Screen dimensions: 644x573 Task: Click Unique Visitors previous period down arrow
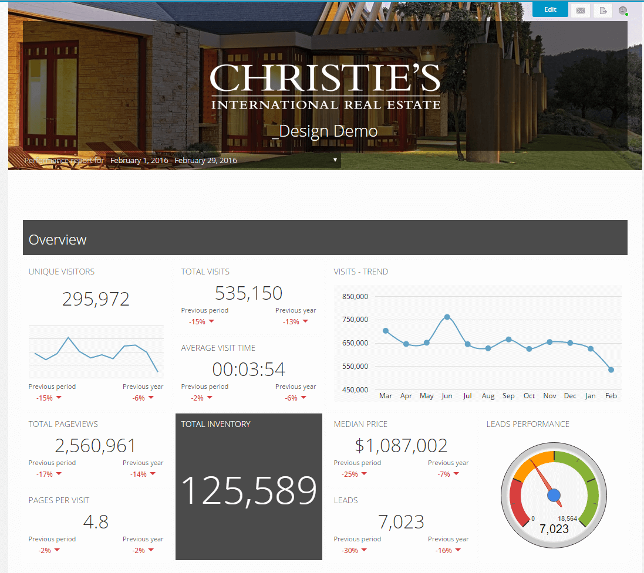click(x=59, y=397)
